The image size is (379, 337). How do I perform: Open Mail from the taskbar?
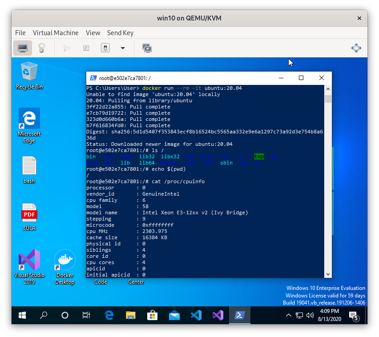[174, 315]
